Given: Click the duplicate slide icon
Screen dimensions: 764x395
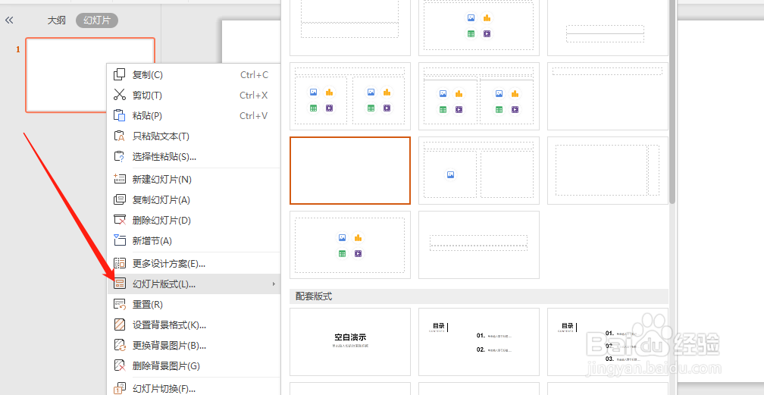Looking at the screenshot, I should (120, 199).
